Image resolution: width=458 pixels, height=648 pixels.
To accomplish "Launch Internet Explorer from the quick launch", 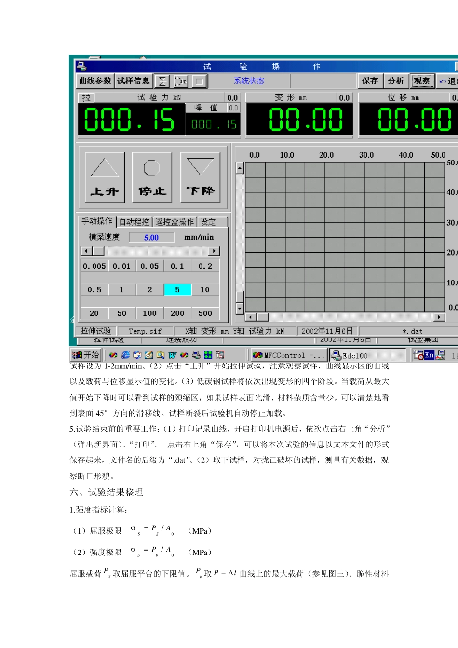I will click(x=125, y=355).
